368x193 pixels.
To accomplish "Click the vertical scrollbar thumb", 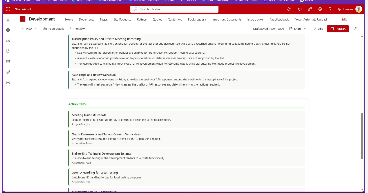I will coord(362,136).
